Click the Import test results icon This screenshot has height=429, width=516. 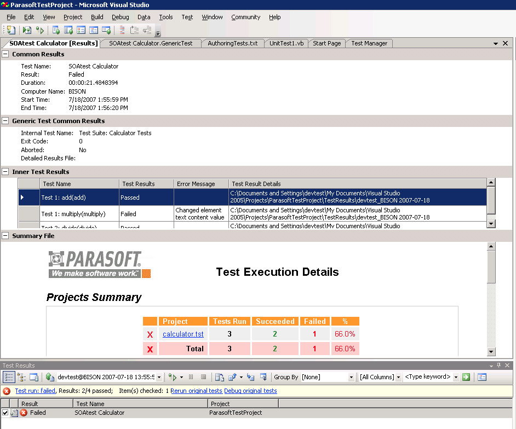tap(220, 377)
